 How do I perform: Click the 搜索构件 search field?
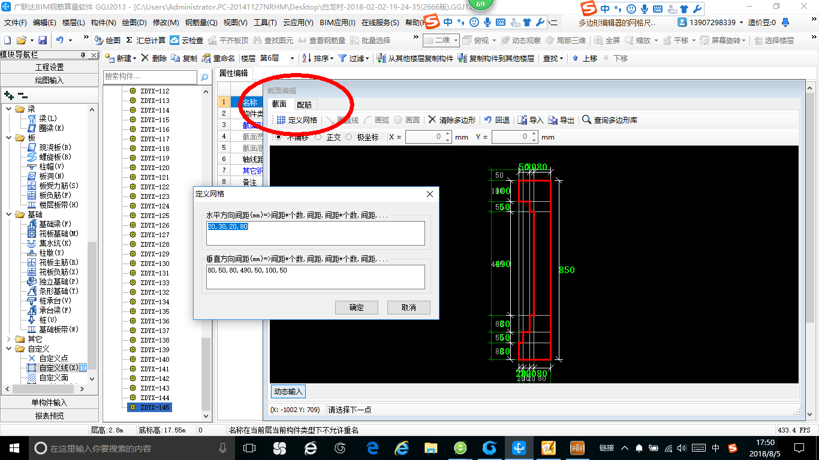pos(150,77)
